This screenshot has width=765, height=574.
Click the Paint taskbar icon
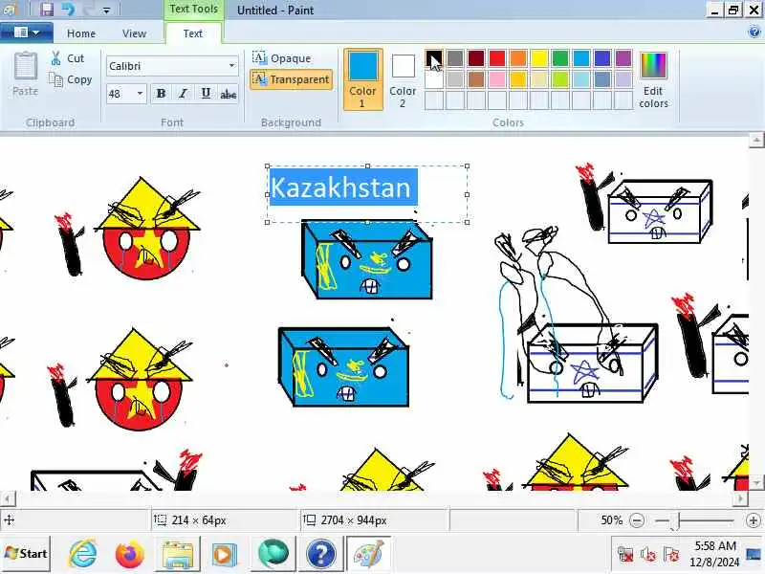click(369, 554)
